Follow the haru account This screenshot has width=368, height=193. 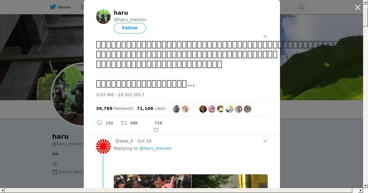[x=130, y=28]
